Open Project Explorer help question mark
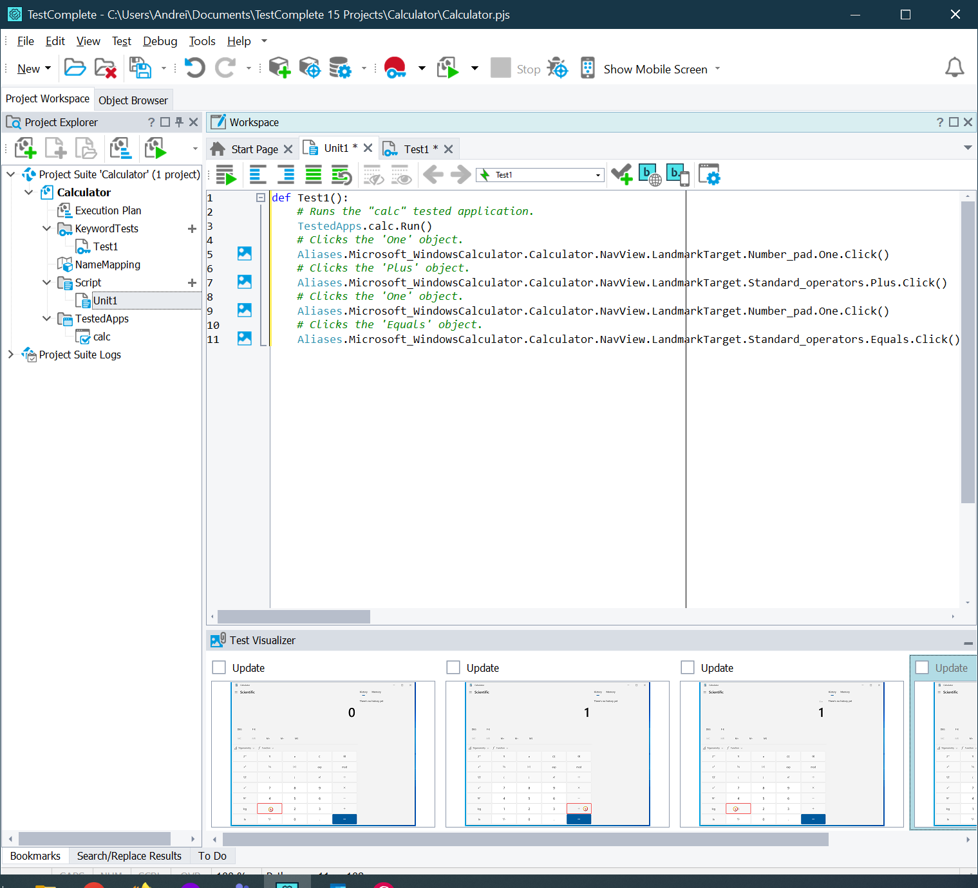 click(x=151, y=122)
